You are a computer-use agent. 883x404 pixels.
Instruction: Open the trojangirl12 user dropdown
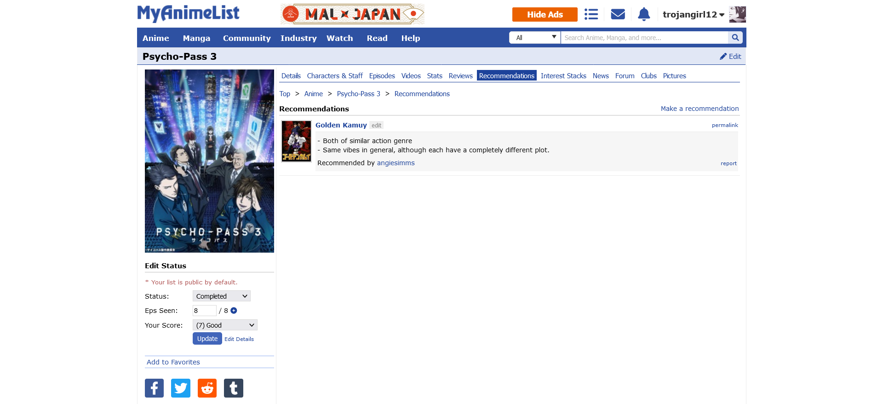[x=693, y=15]
